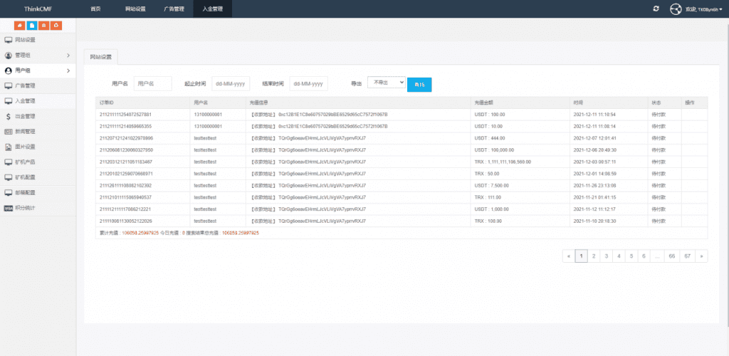The image size is (729, 356).
Task: Click the newspaper icon beside 新闻管理
Action: coord(9,132)
